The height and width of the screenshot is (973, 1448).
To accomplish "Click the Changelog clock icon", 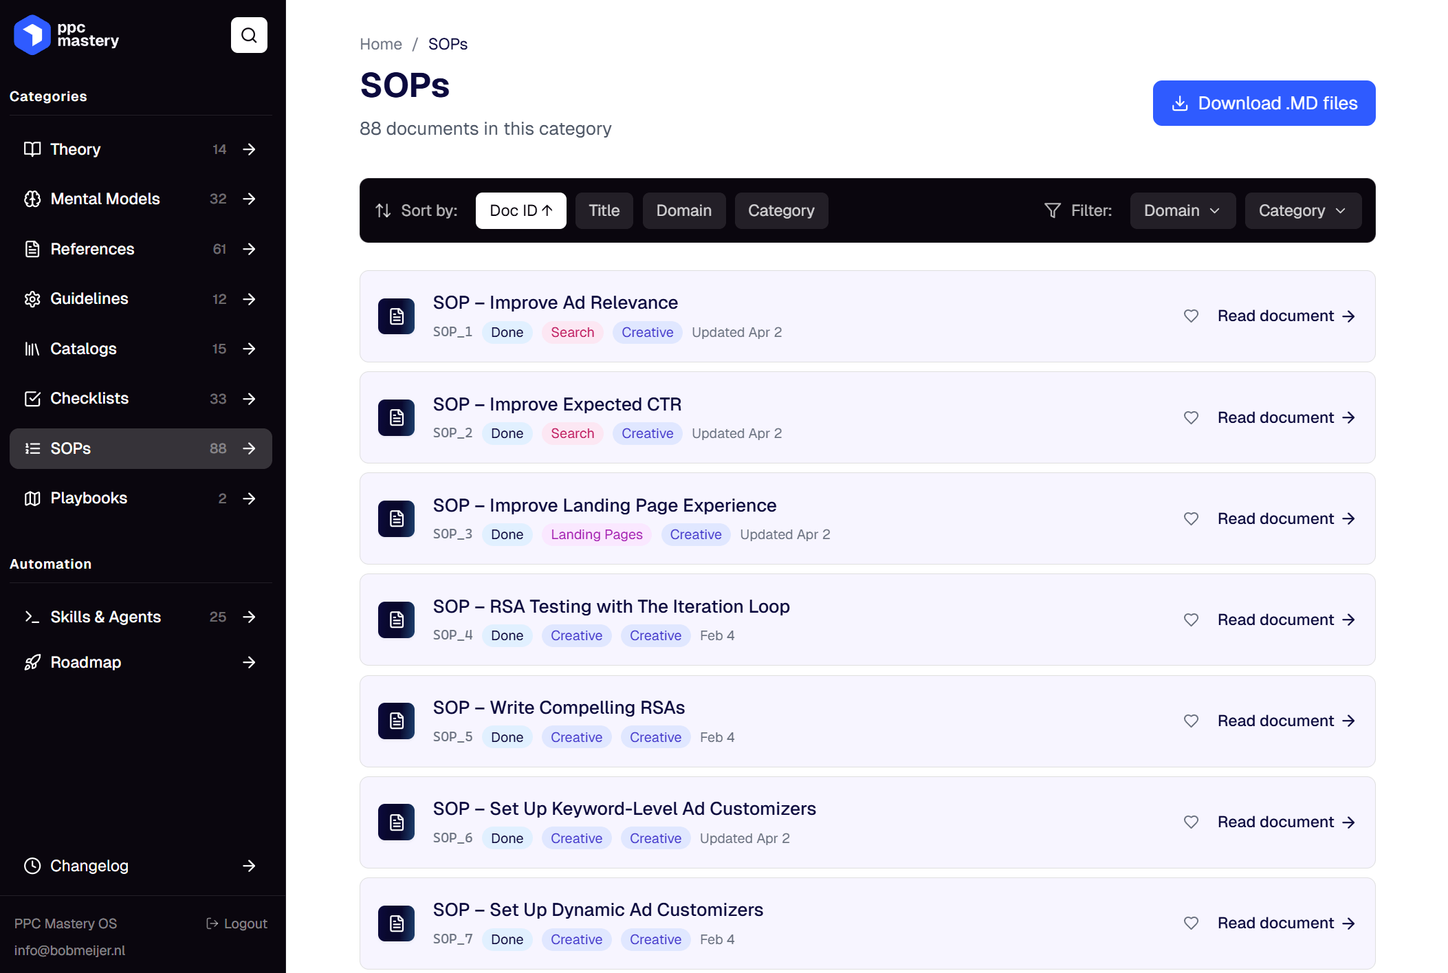I will 32,866.
